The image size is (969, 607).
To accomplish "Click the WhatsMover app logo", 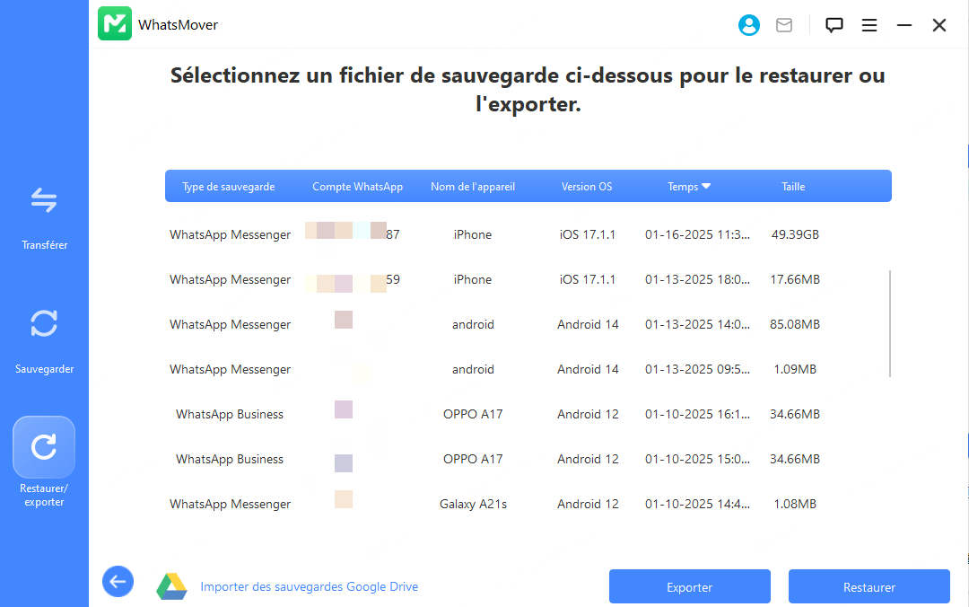I will pos(115,24).
